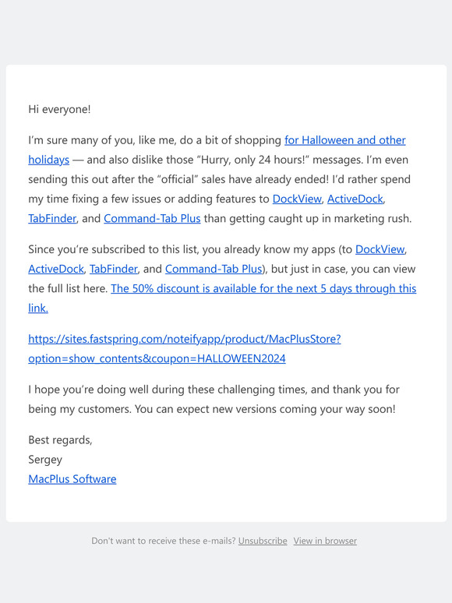Screen dimensions: 452x603
Task: Select TabFinder link in the "Since you're subscribed" paragraph
Action: 114,269
